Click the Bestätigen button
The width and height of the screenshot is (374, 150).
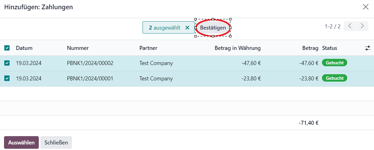tap(213, 28)
